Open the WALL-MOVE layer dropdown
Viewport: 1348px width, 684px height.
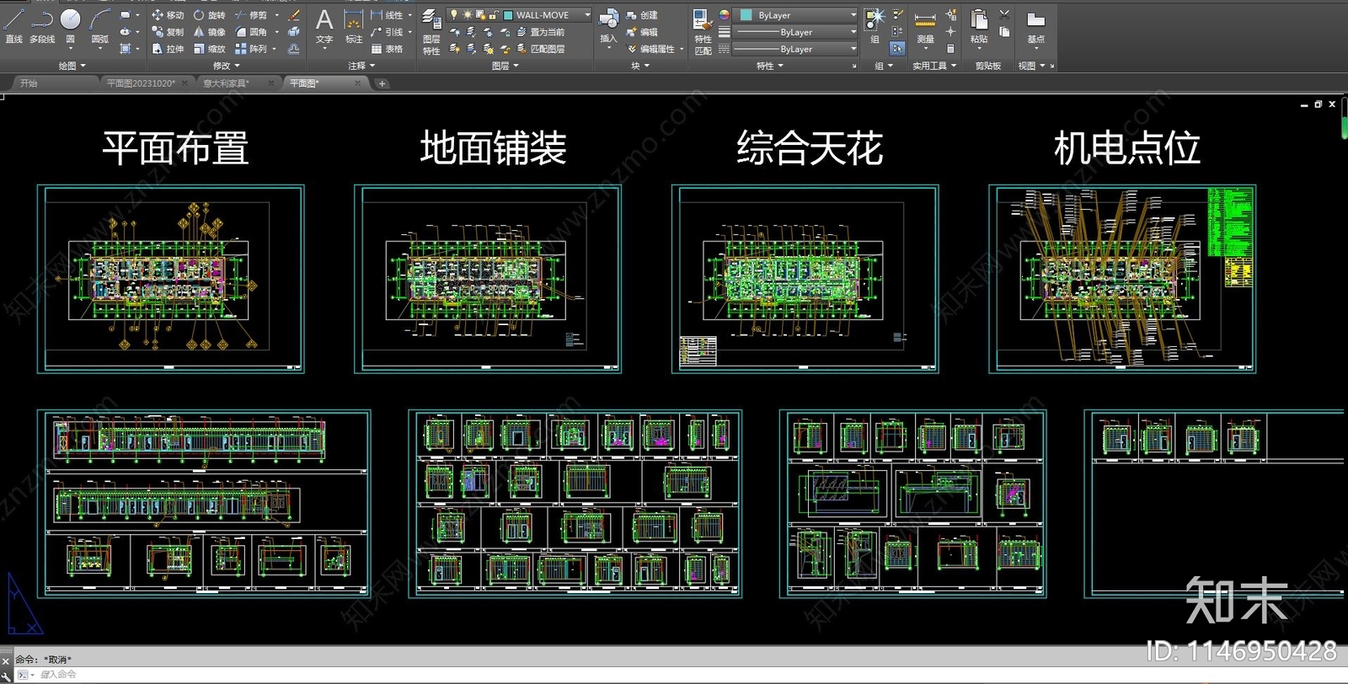click(x=587, y=15)
